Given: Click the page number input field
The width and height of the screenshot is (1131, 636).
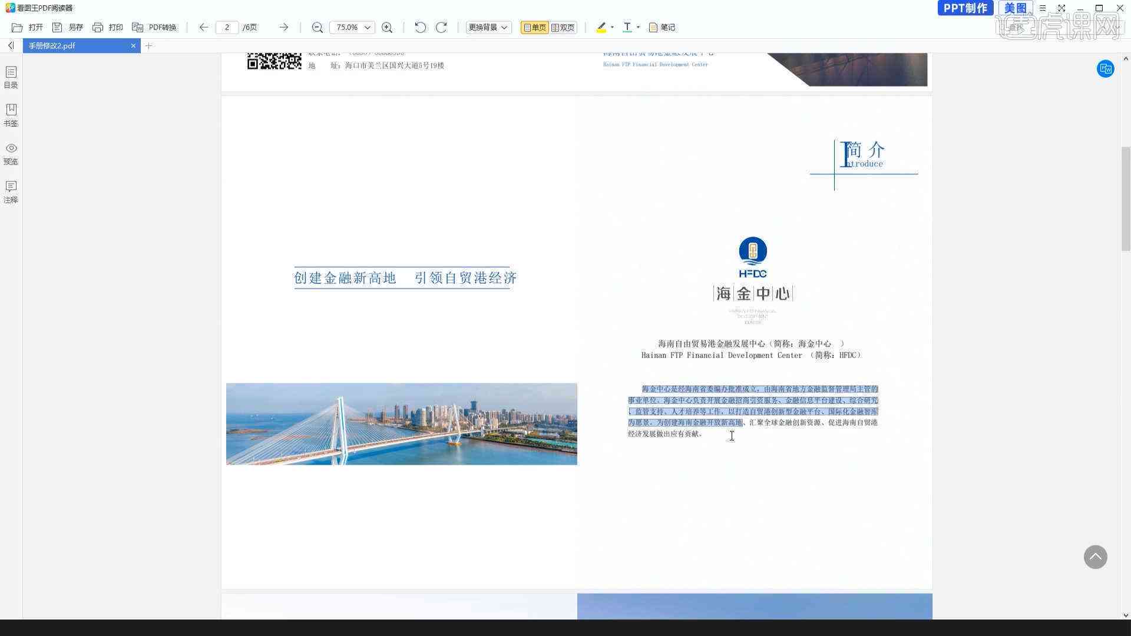Looking at the screenshot, I should (227, 27).
